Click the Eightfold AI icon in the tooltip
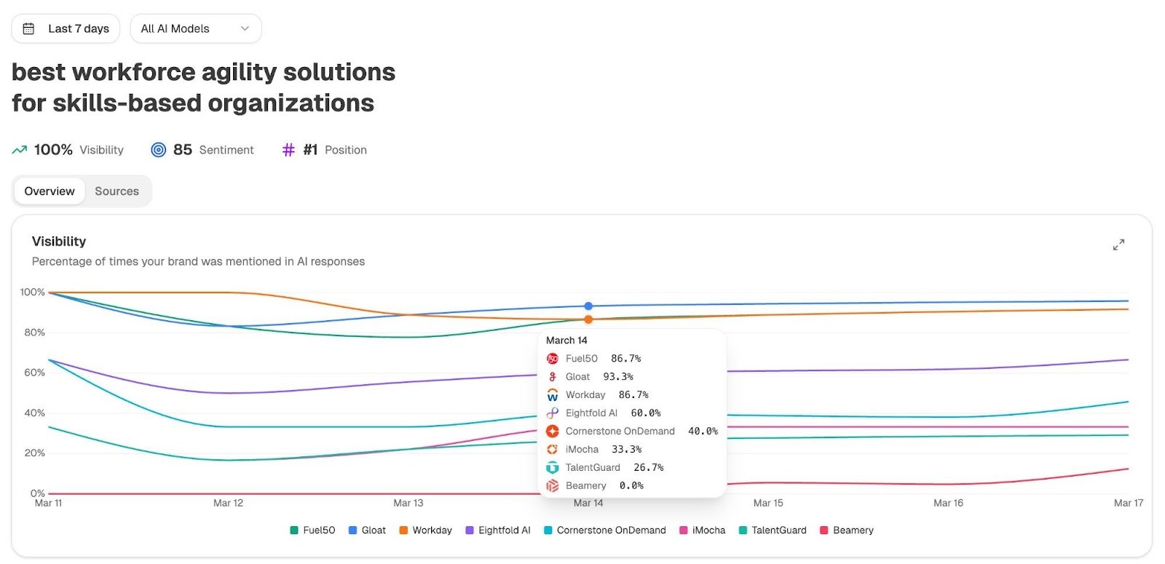 552,413
